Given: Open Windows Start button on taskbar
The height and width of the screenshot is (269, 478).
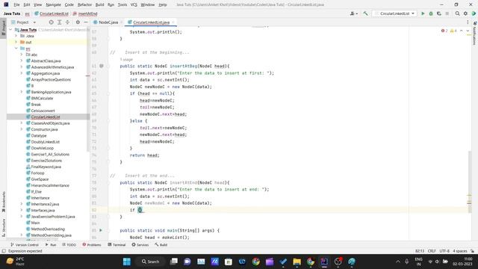Looking at the screenshot, I should pos(126,262).
